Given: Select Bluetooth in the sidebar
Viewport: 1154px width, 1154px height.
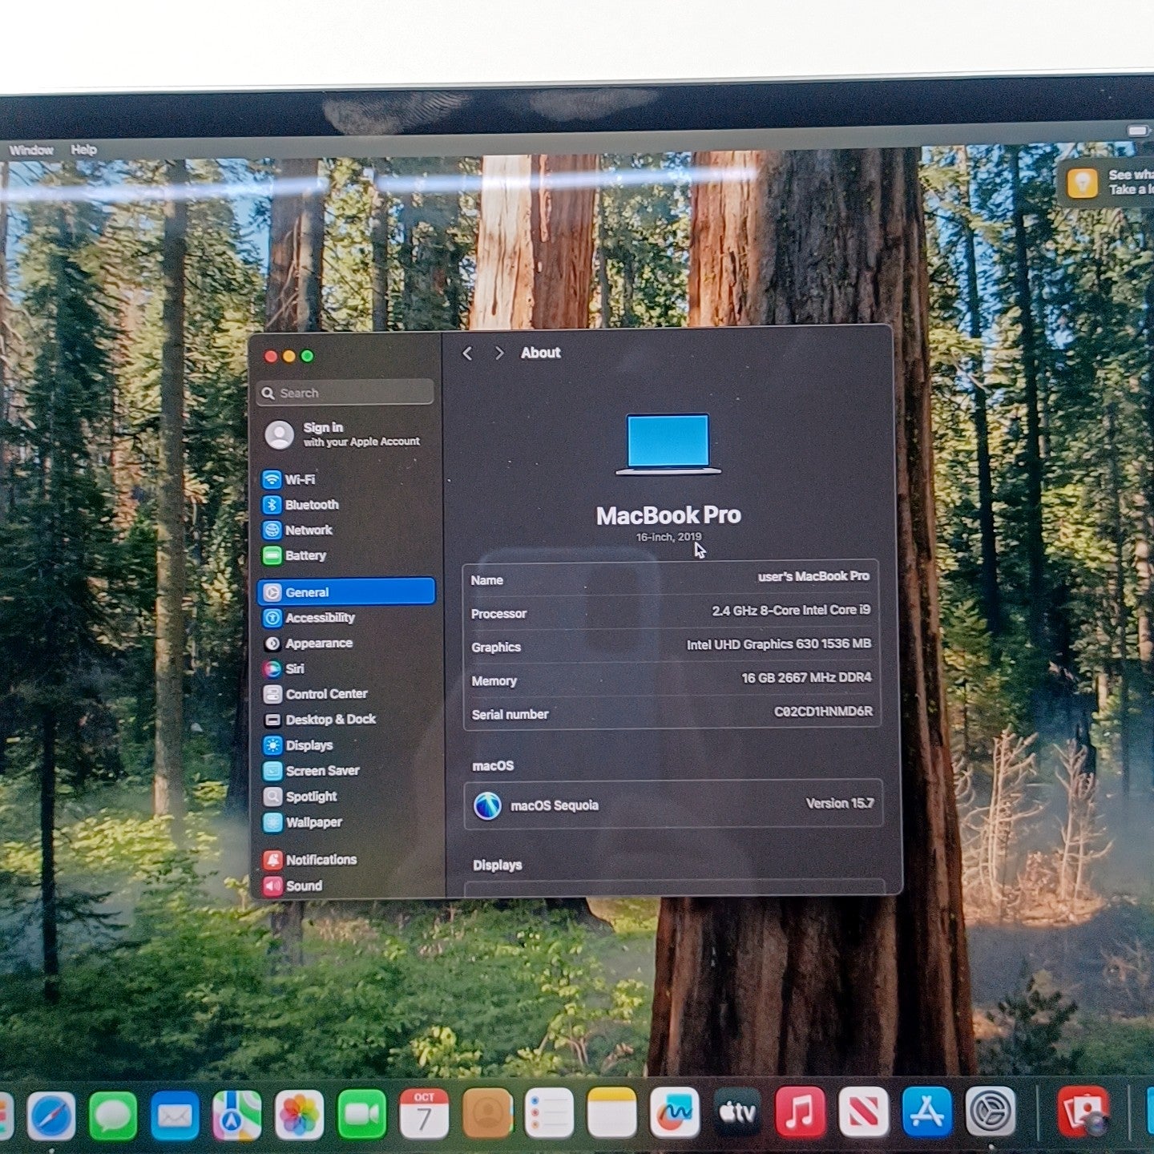Looking at the screenshot, I should point(311,505).
